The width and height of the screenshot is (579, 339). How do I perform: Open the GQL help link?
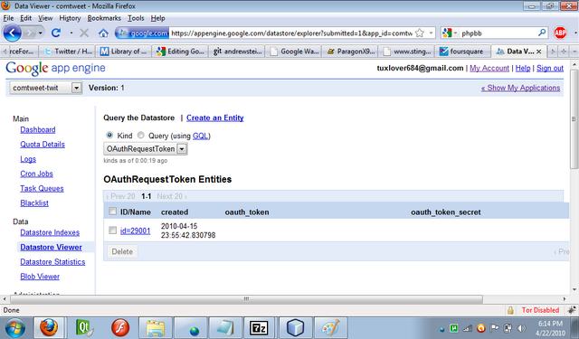[x=201, y=136]
